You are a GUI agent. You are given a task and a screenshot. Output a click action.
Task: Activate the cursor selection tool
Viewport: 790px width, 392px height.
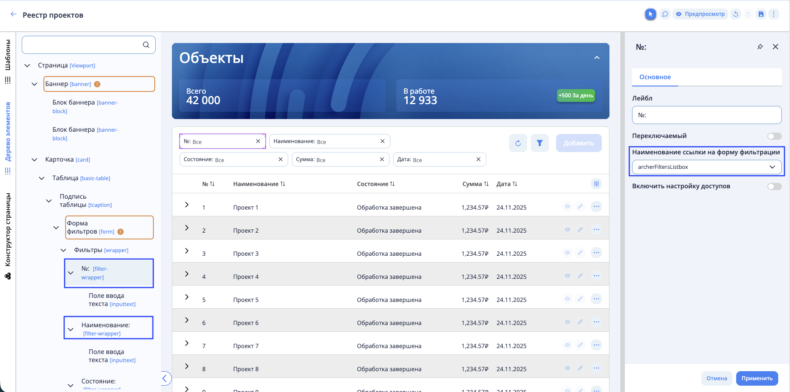pos(650,14)
